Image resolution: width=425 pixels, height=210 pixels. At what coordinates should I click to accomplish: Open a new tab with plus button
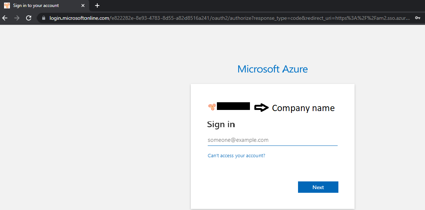[x=97, y=5]
